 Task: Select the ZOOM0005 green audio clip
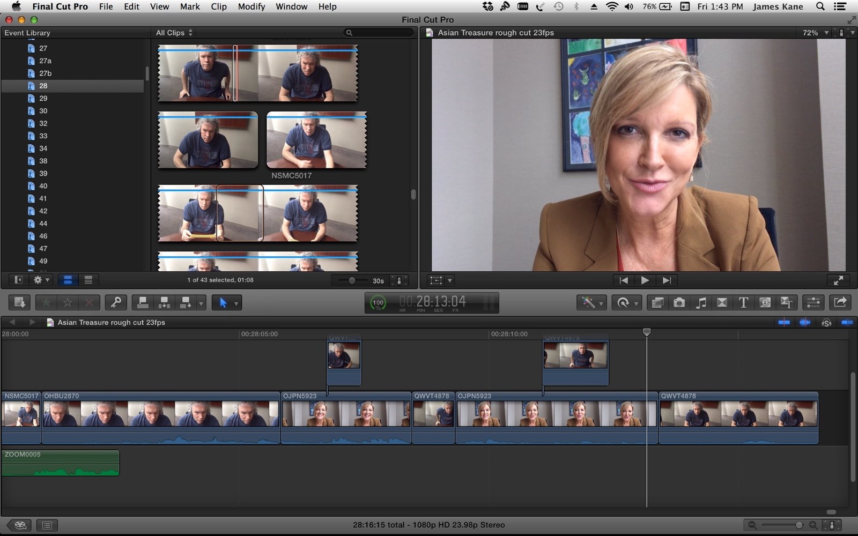60,463
